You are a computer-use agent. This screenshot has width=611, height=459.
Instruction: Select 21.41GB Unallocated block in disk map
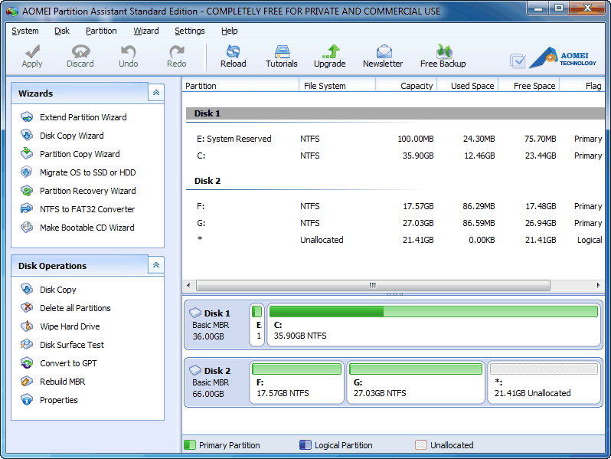(544, 382)
